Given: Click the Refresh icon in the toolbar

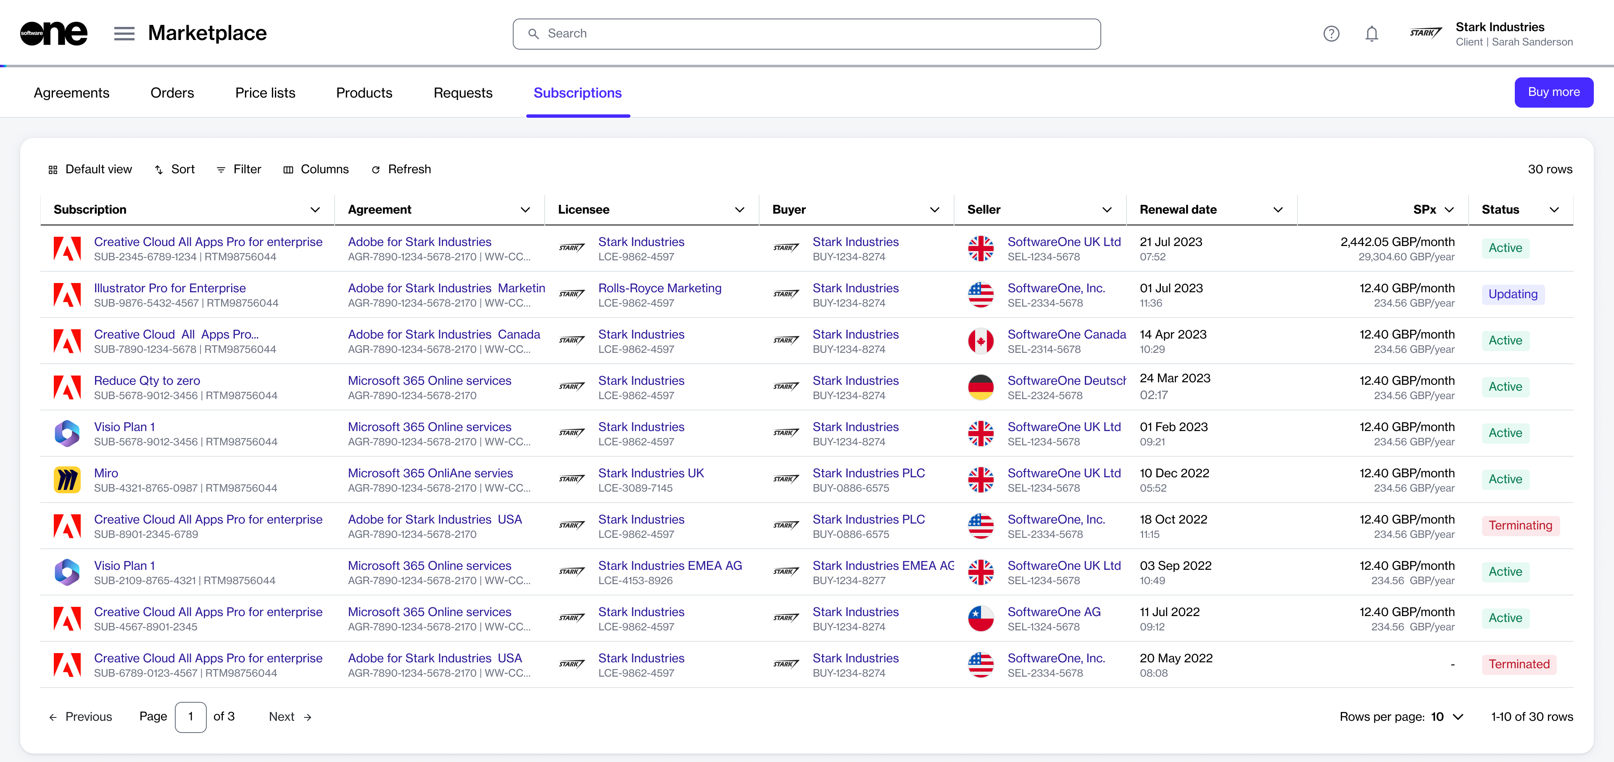Looking at the screenshot, I should pos(376,170).
